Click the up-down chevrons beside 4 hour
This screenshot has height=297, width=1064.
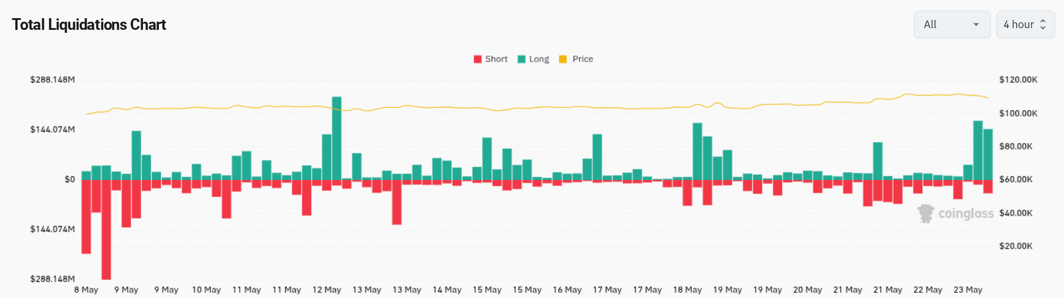(x=1043, y=25)
